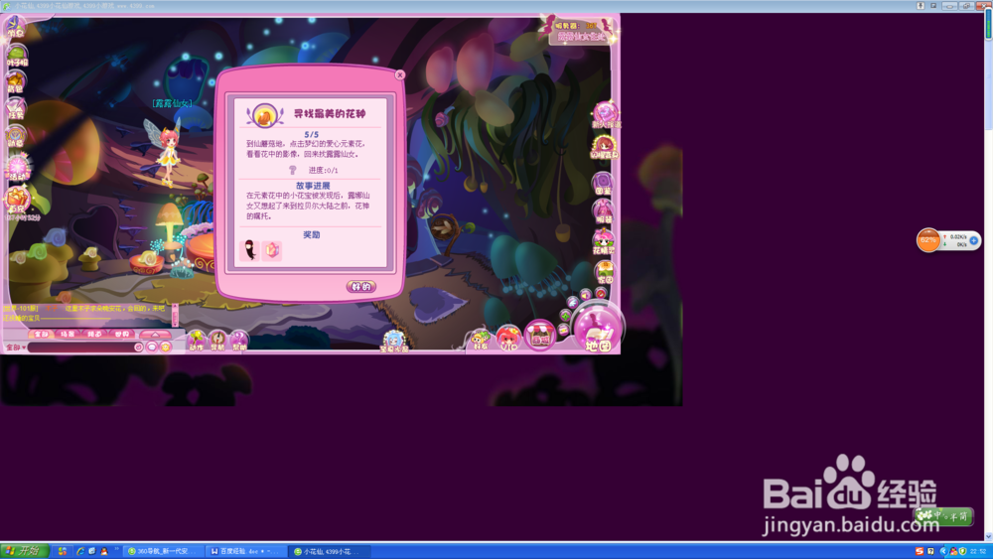Open the 动作 actions icon
The height and width of the screenshot is (559, 993).
(x=197, y=341)
